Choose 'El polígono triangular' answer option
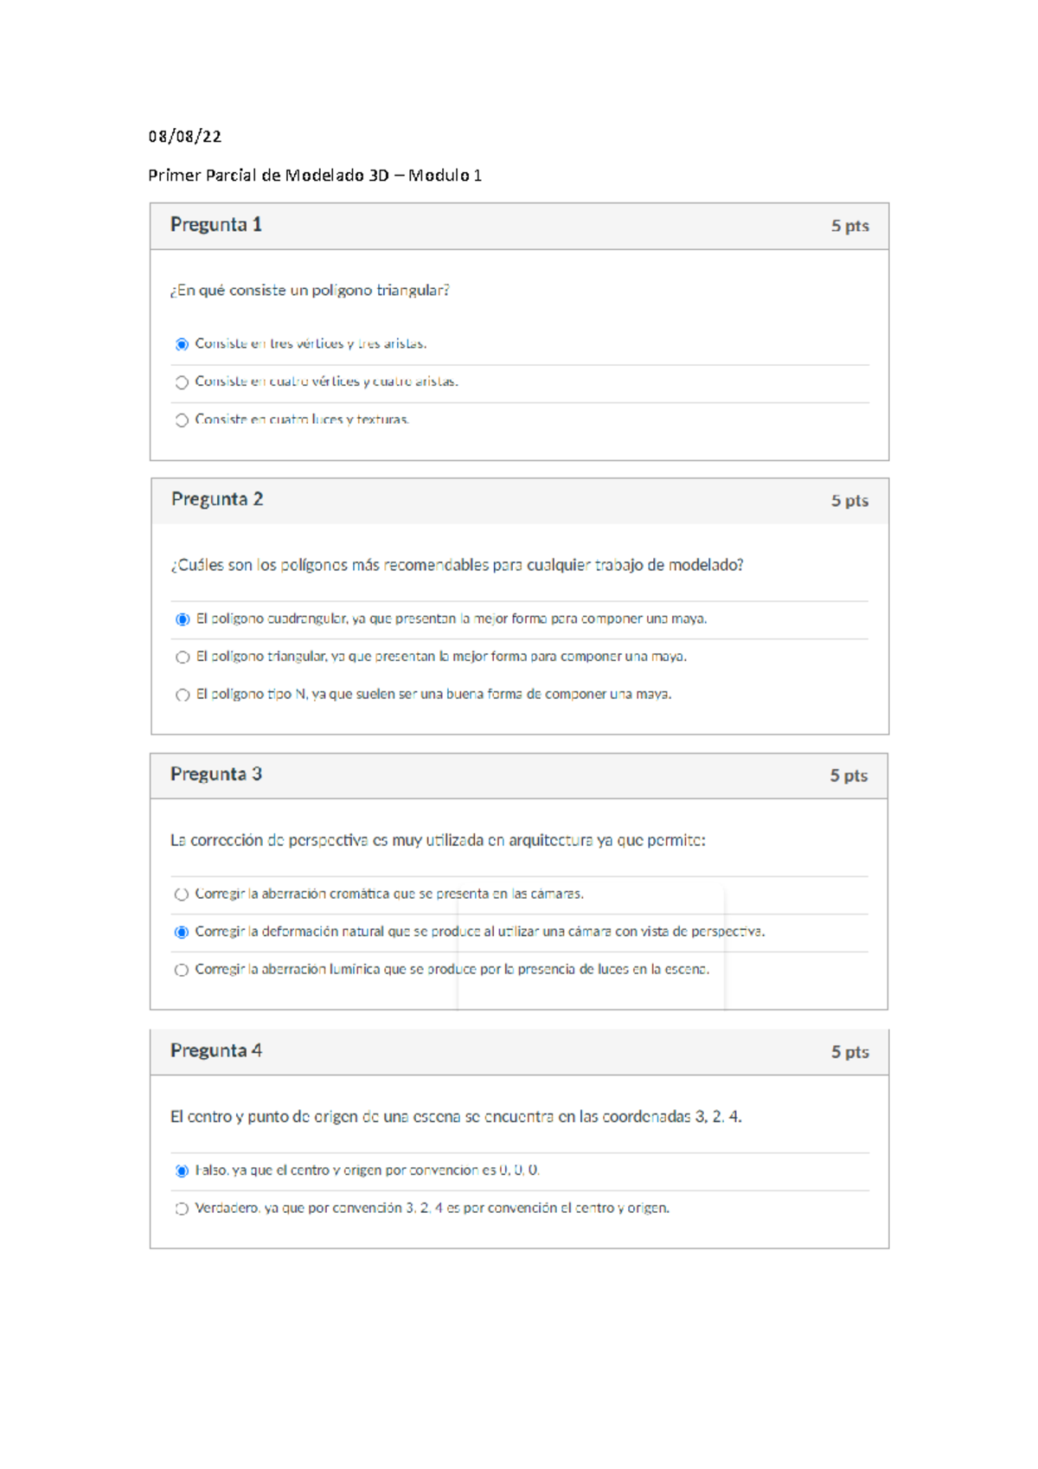 (x=181, y=657)
